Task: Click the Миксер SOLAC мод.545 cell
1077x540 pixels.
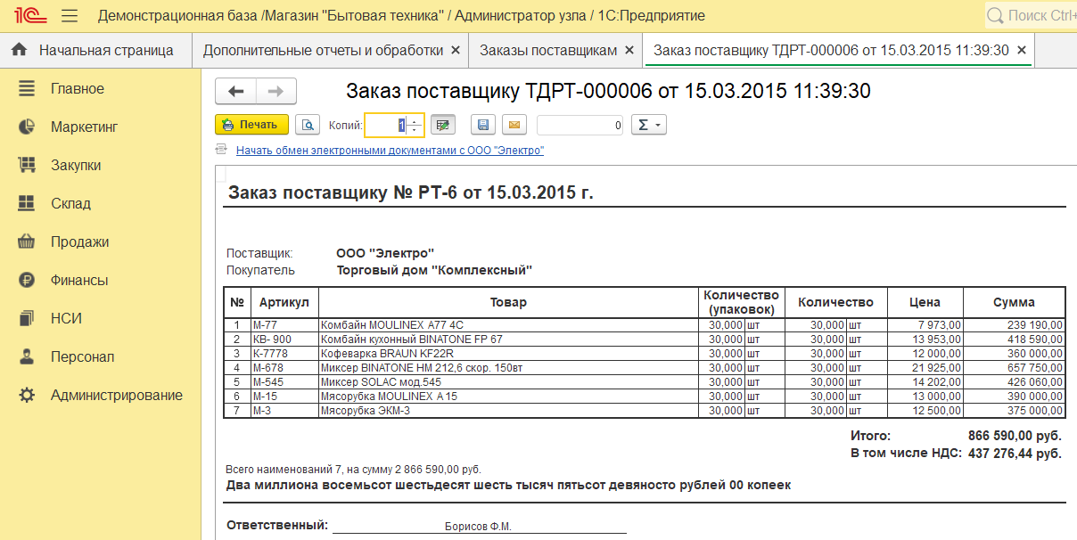Action: point(508,382)
